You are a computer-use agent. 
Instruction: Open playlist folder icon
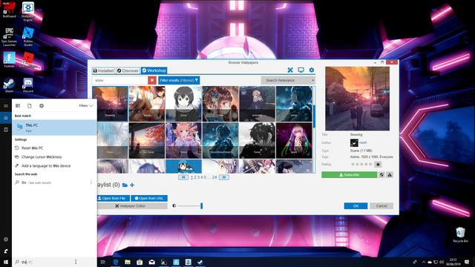click(125, 185)
